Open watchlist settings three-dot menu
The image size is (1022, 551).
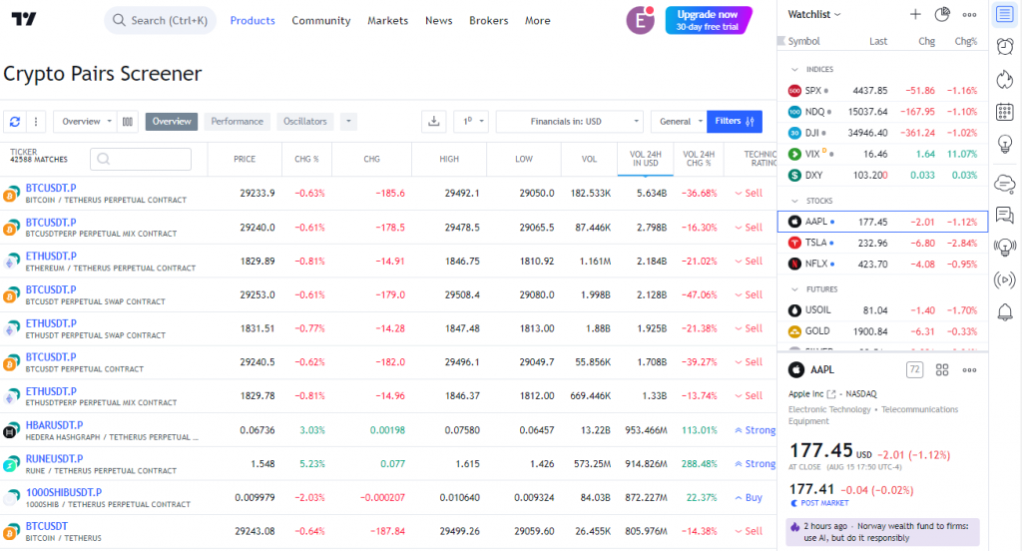[x=969, y=14]
